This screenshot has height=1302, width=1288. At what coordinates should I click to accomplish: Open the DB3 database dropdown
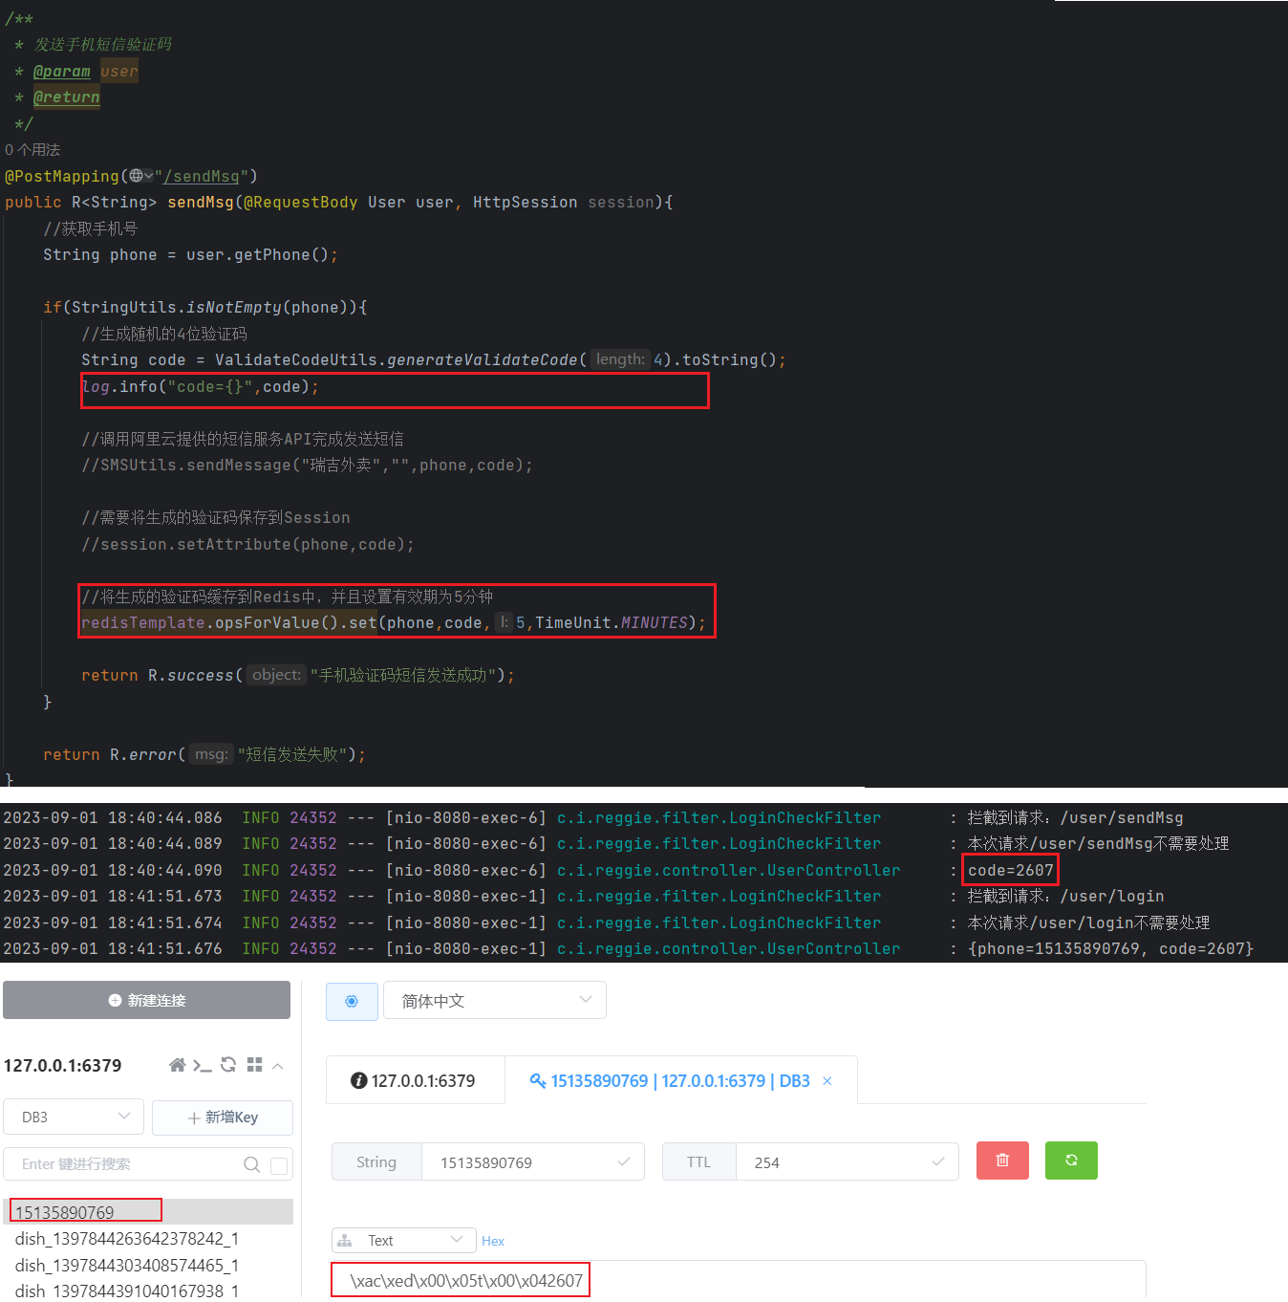pyautogui.click(x=74, y=1117)
